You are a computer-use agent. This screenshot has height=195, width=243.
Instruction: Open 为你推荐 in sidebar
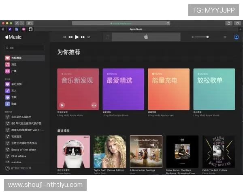25,58
